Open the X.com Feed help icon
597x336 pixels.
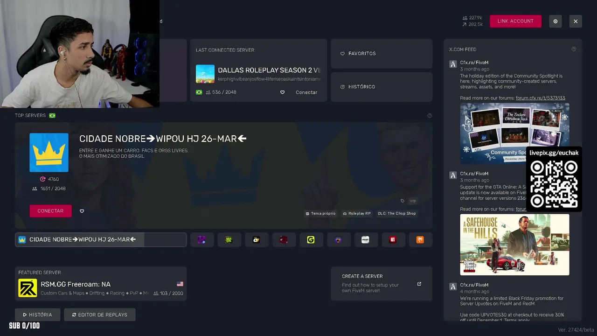[x=574, y=49]
